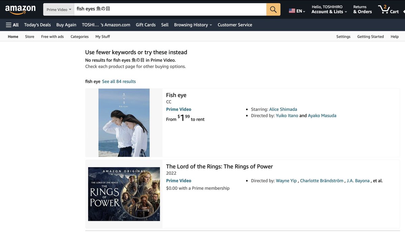Open the Fish eye title
The image size is (405, 236).
pyautogui.click(x=176, y=95)
